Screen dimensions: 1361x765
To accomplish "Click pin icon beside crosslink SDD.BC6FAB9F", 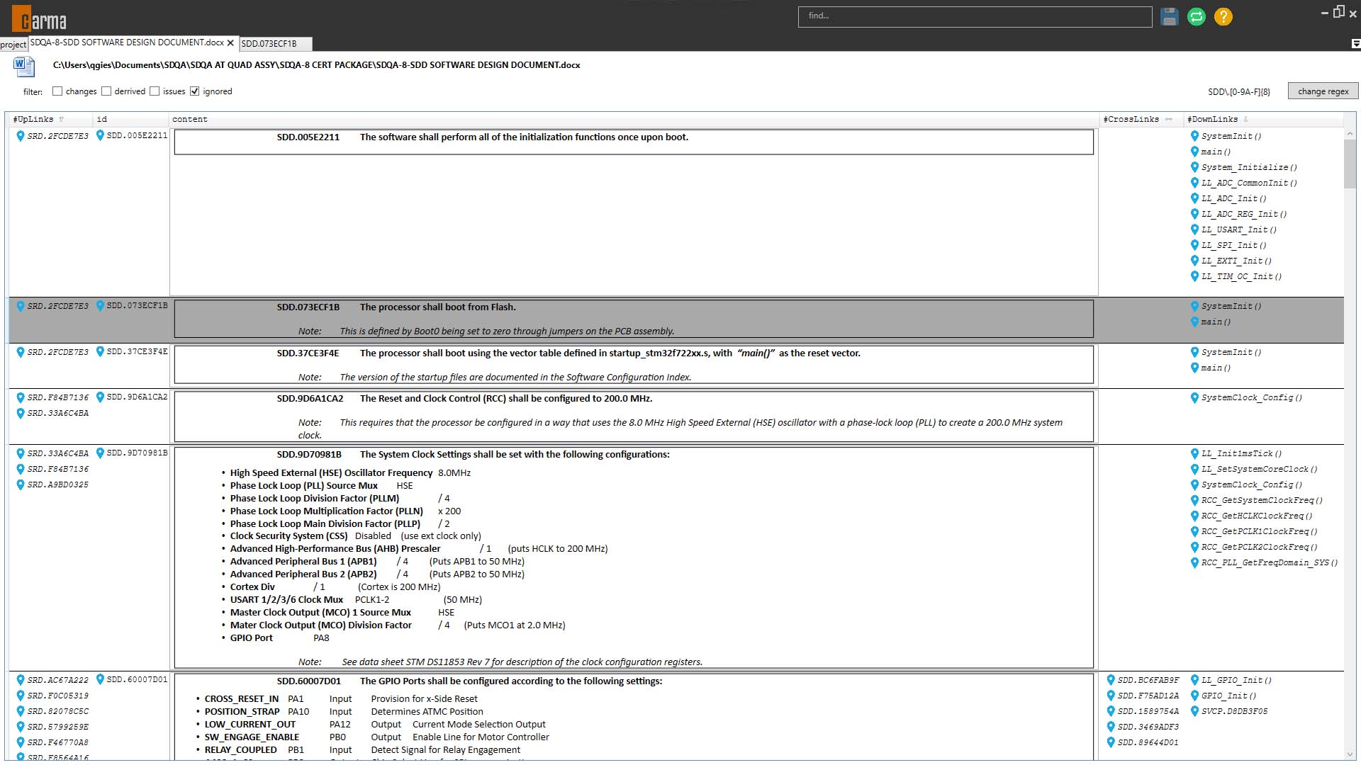I will [x=1111, y=680].
